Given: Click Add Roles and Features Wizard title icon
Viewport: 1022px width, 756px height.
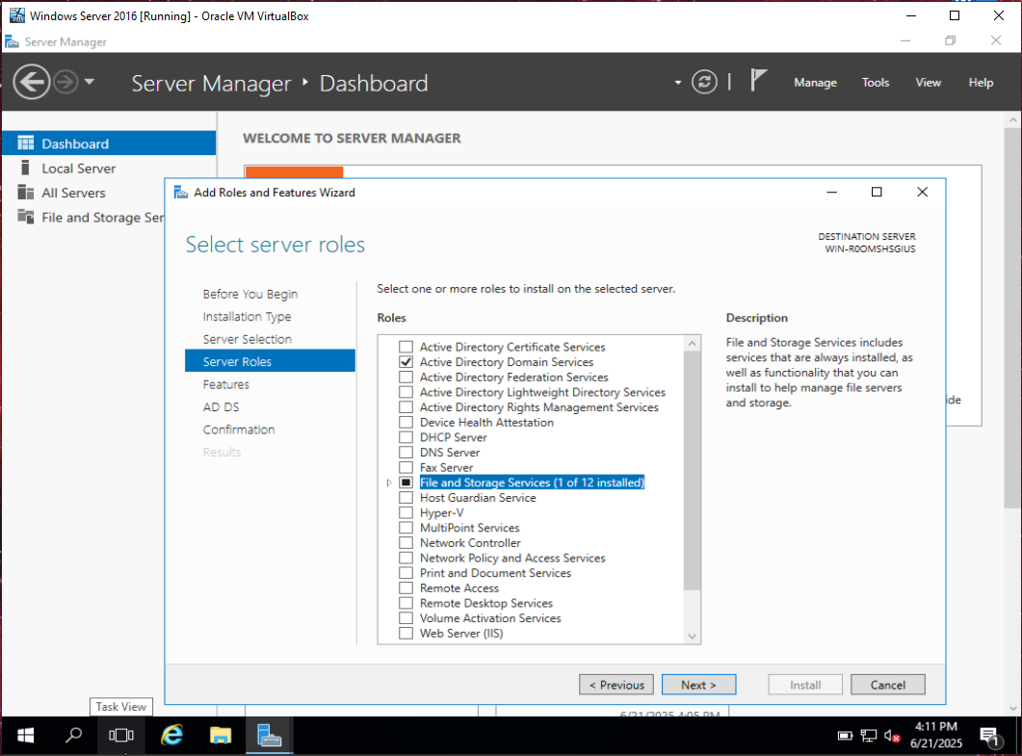Looking at the screenshot, I should coord(180,193).
